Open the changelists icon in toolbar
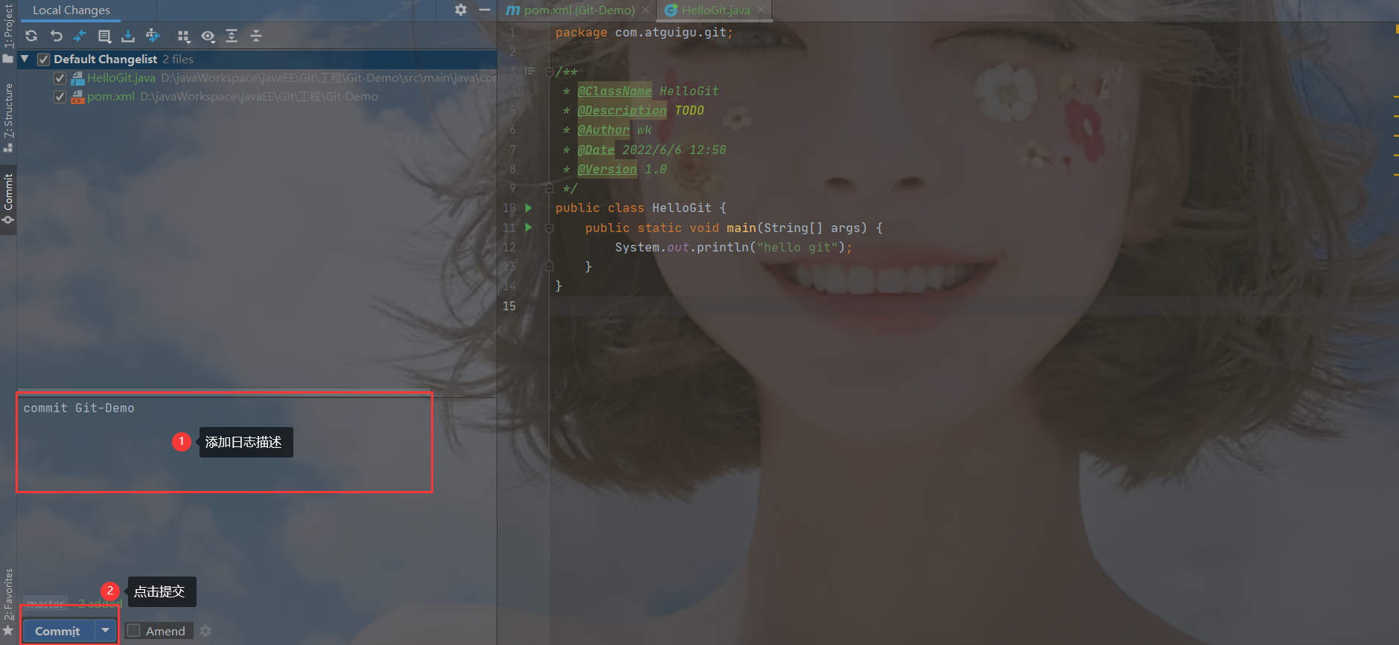The width and height of the screenshot is (1399, 645). tap(104, 36)
